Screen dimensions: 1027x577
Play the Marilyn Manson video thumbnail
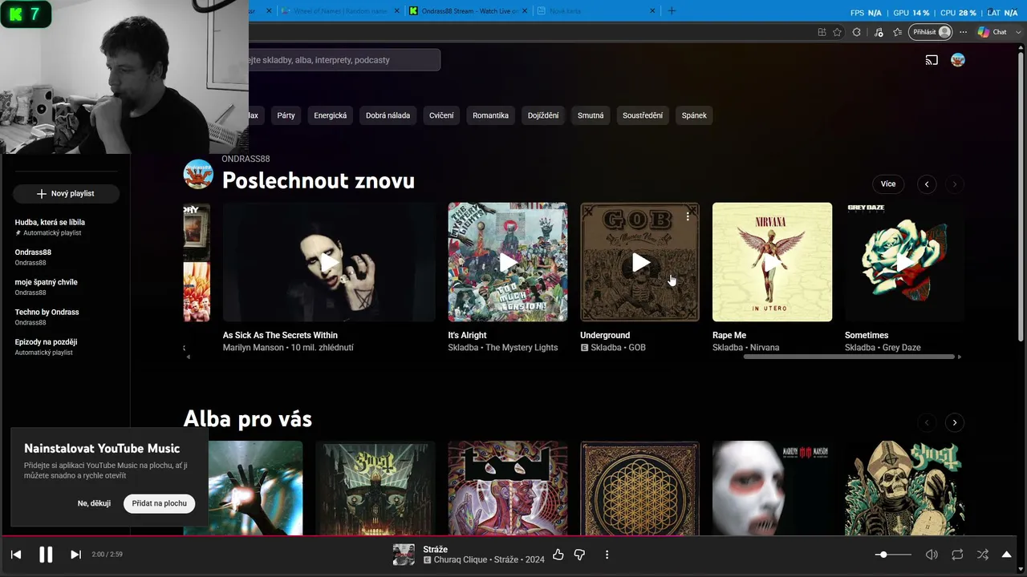click(329, 262)
